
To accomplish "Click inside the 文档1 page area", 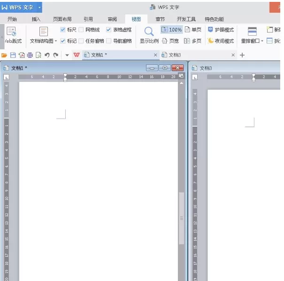I will (x=99, y=181).
